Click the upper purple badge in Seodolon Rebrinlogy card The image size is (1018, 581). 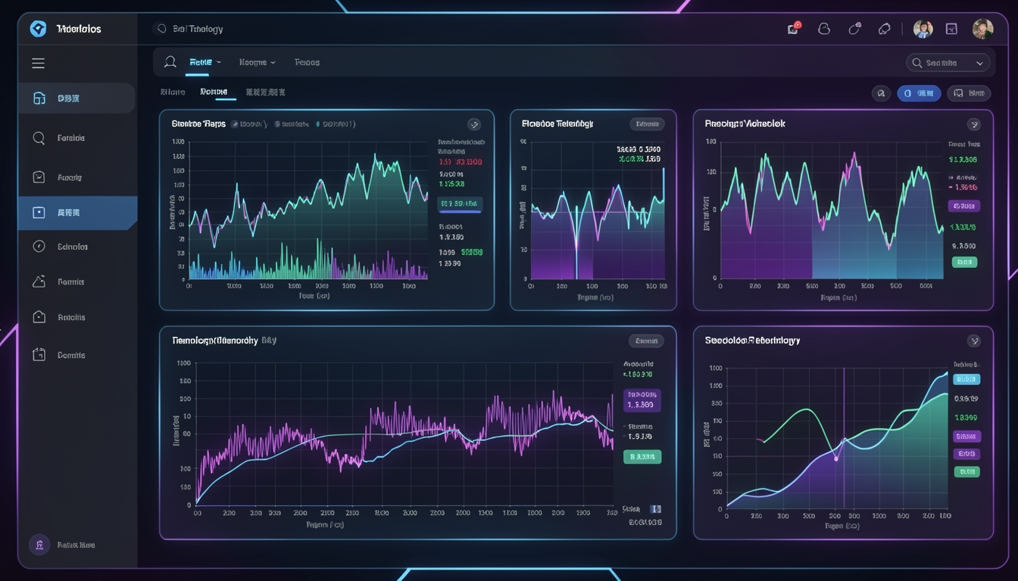tap(966, 437)
